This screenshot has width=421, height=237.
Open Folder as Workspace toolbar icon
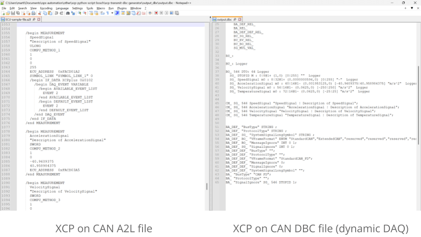(x=144, y=13)
